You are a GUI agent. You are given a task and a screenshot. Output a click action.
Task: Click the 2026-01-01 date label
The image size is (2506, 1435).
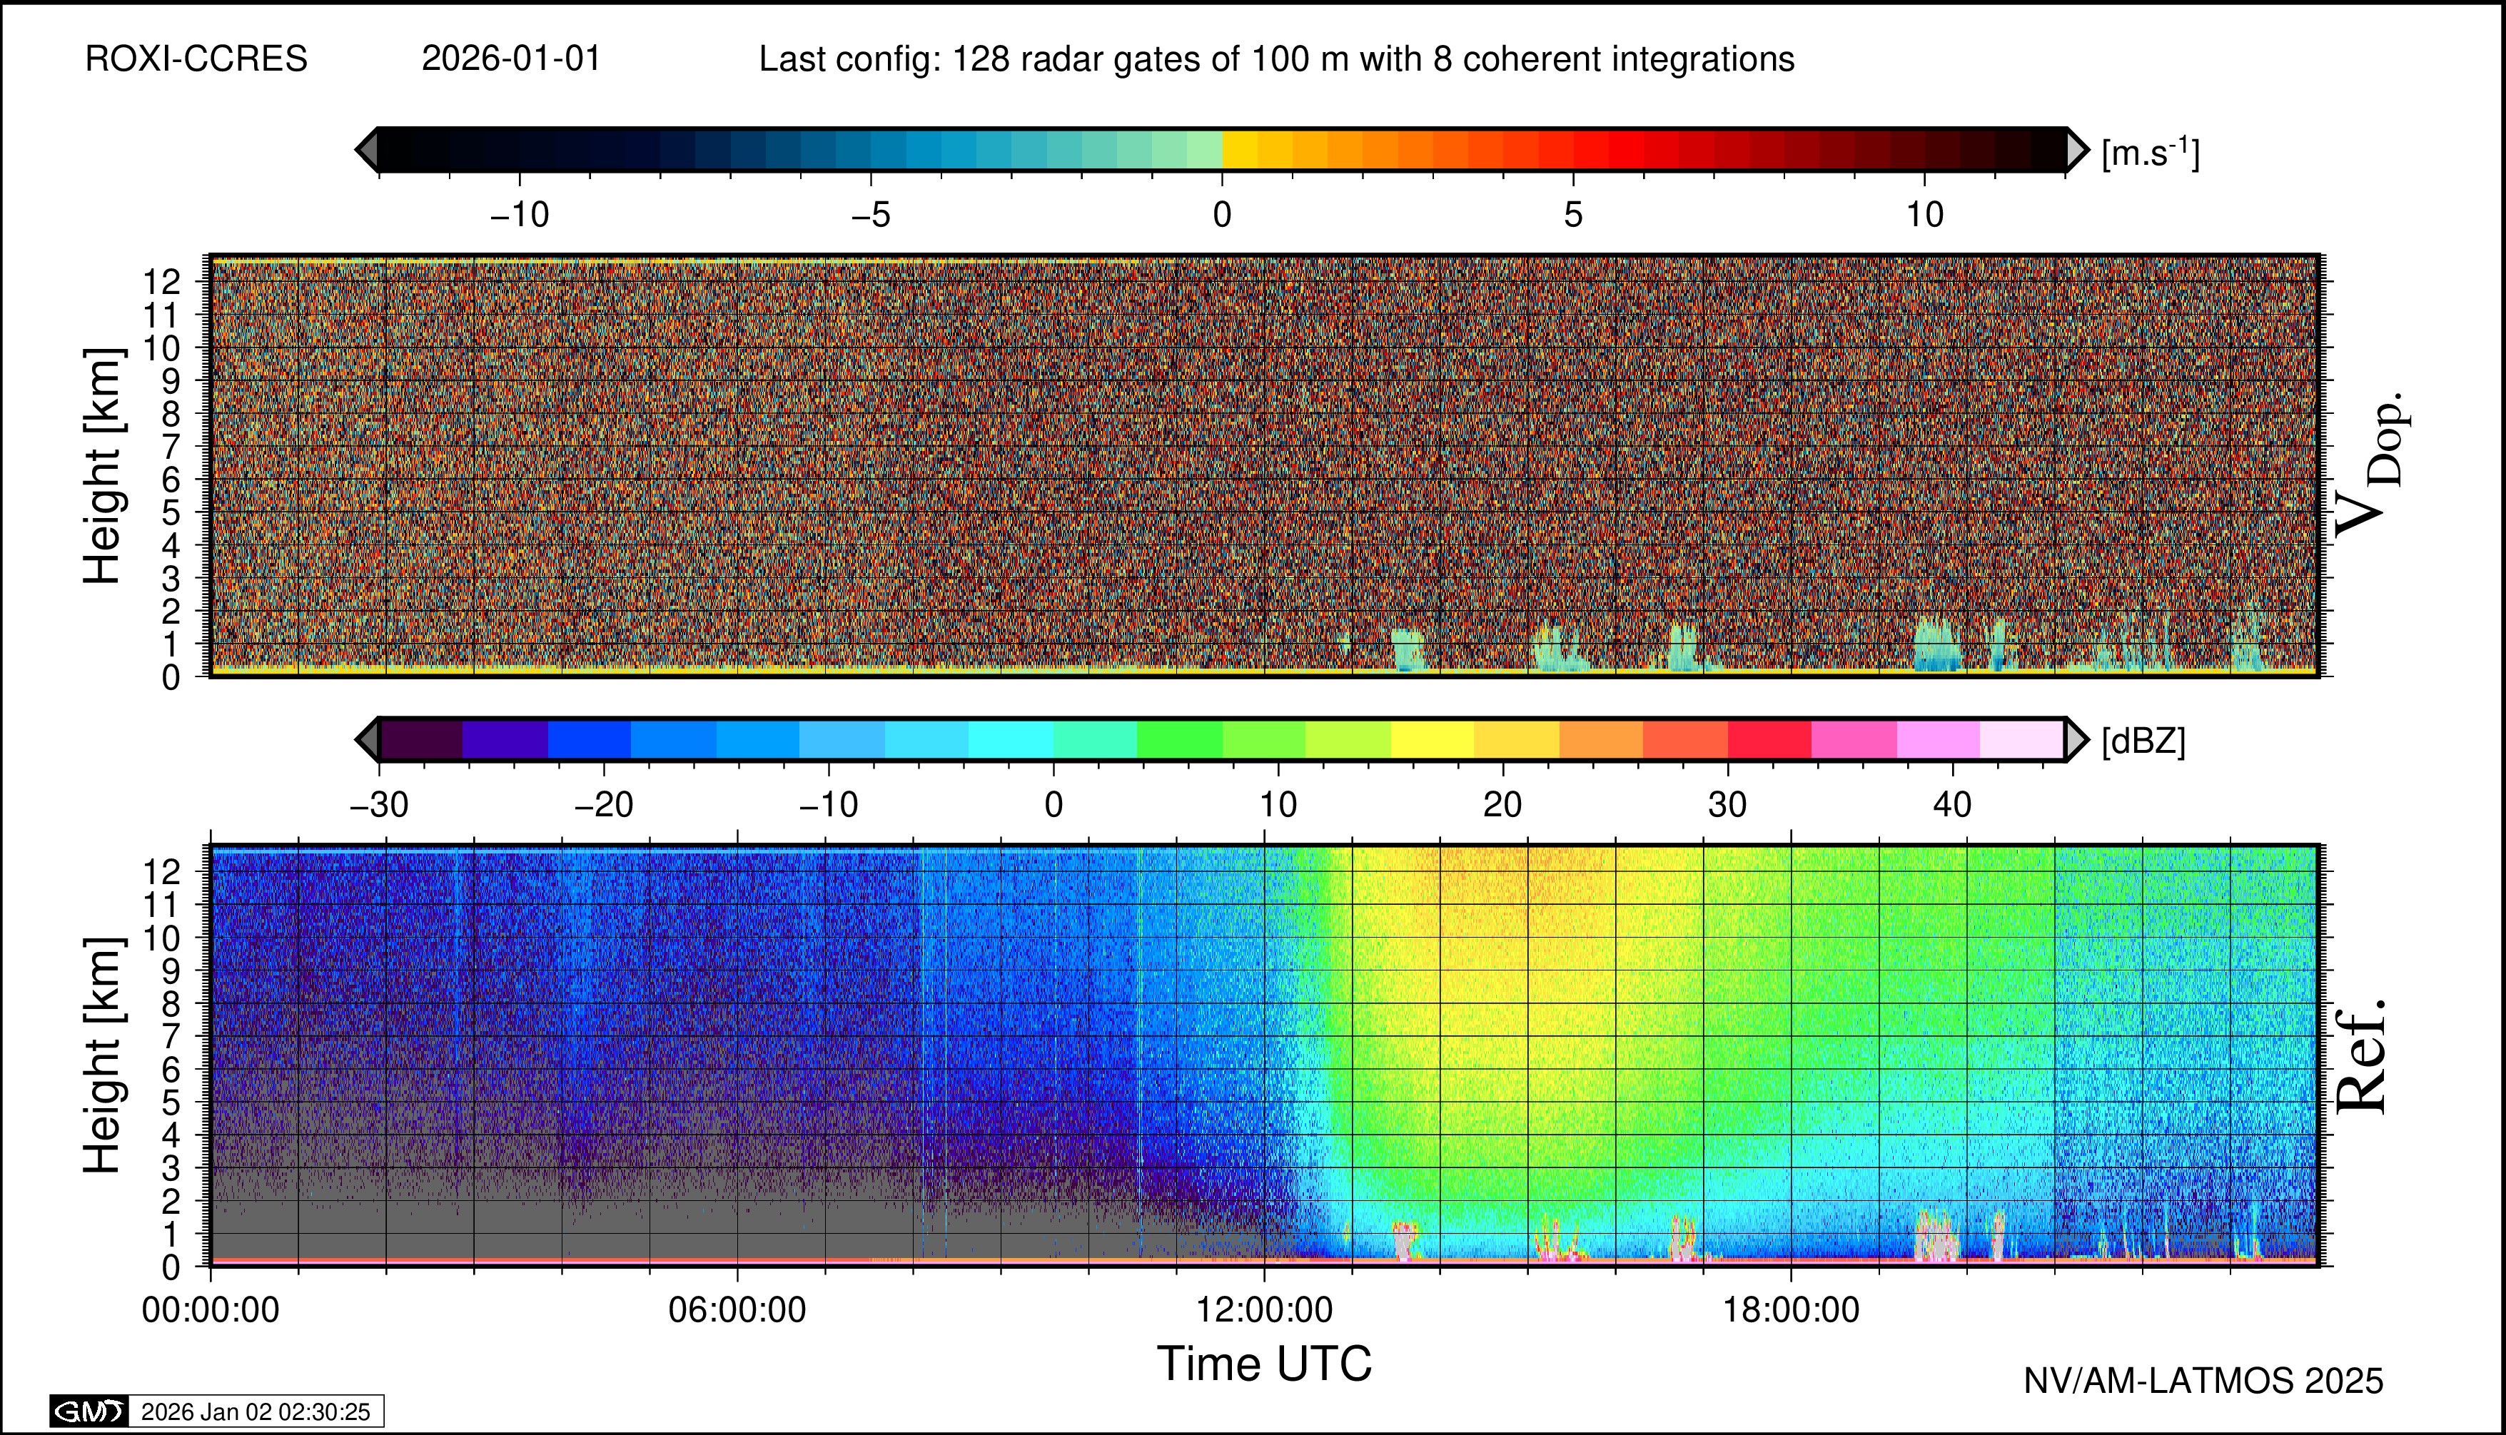pos(510,59)
